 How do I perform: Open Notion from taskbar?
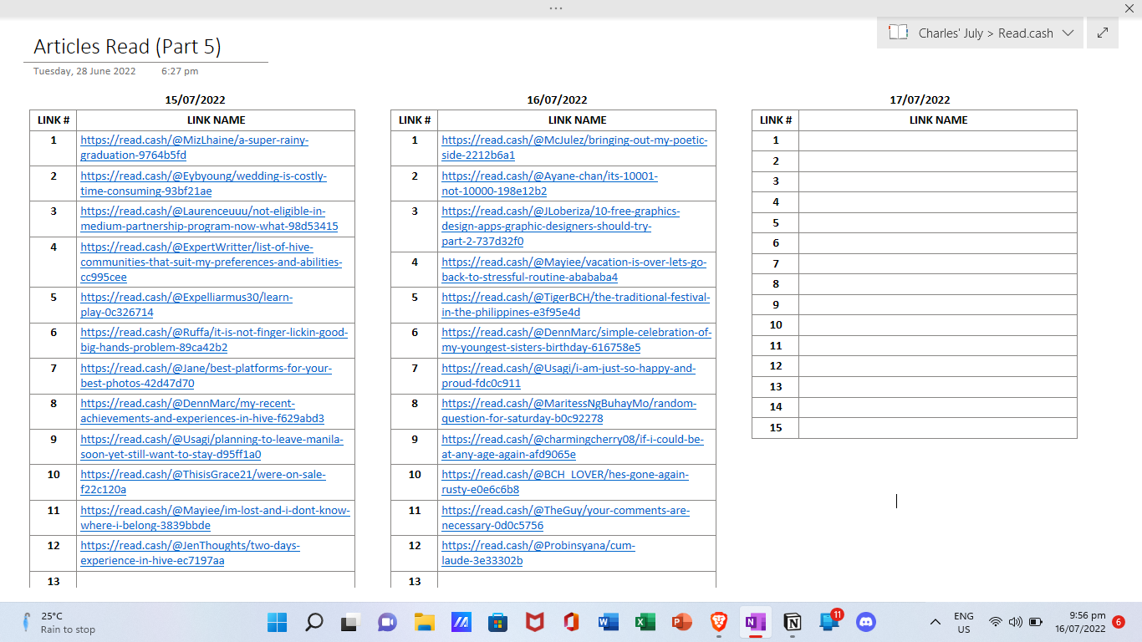(792, 622)
